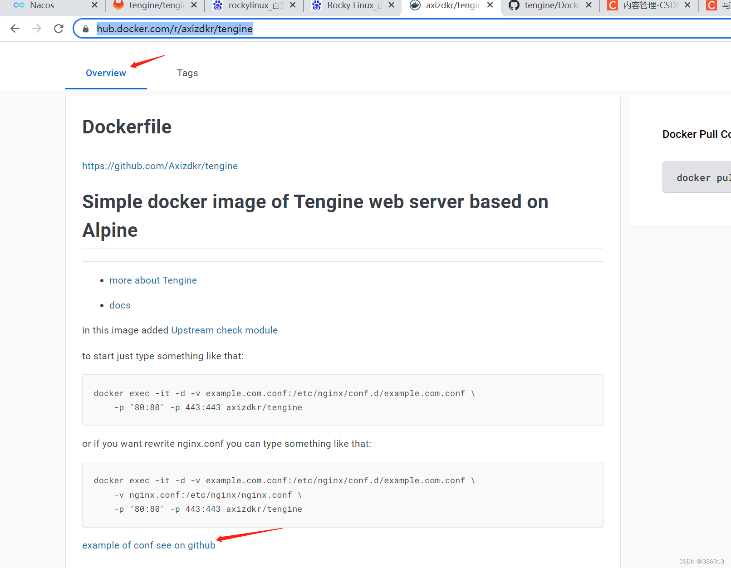Open the 'more about Tengine' link
This screenshot has height=568, width=731.
(x=153, y=280)
